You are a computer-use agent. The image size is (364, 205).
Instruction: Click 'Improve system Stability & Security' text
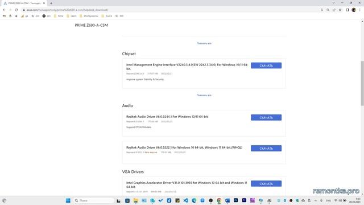(x=145, y=80)
